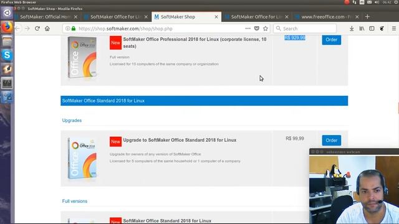Click the highlighted R$ 929,99 price
This screenshot has height=224, width=399.
click(x=295, y=37)
